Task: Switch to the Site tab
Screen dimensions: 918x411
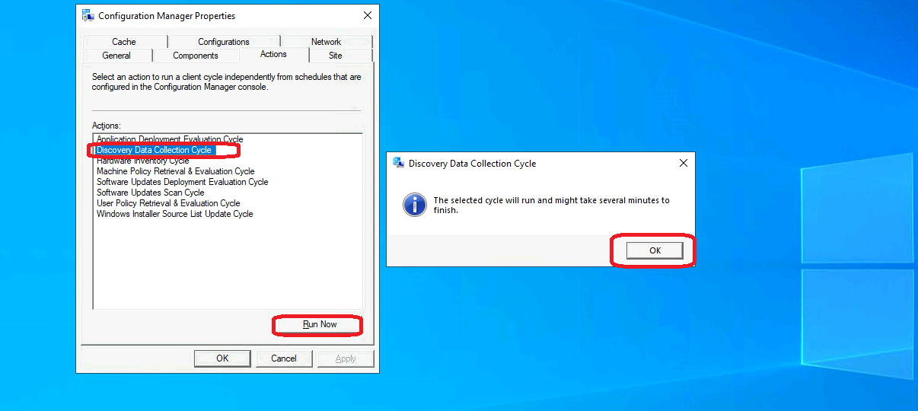Action: [x=336, y=56]
